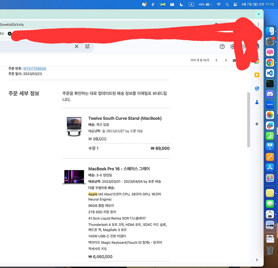278x268 pixels.
Task: Open Gmail search filter options
Action: 87,46
